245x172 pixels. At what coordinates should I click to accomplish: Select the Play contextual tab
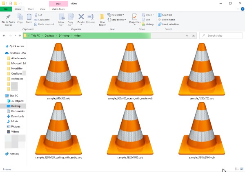[x=58, y=4]
